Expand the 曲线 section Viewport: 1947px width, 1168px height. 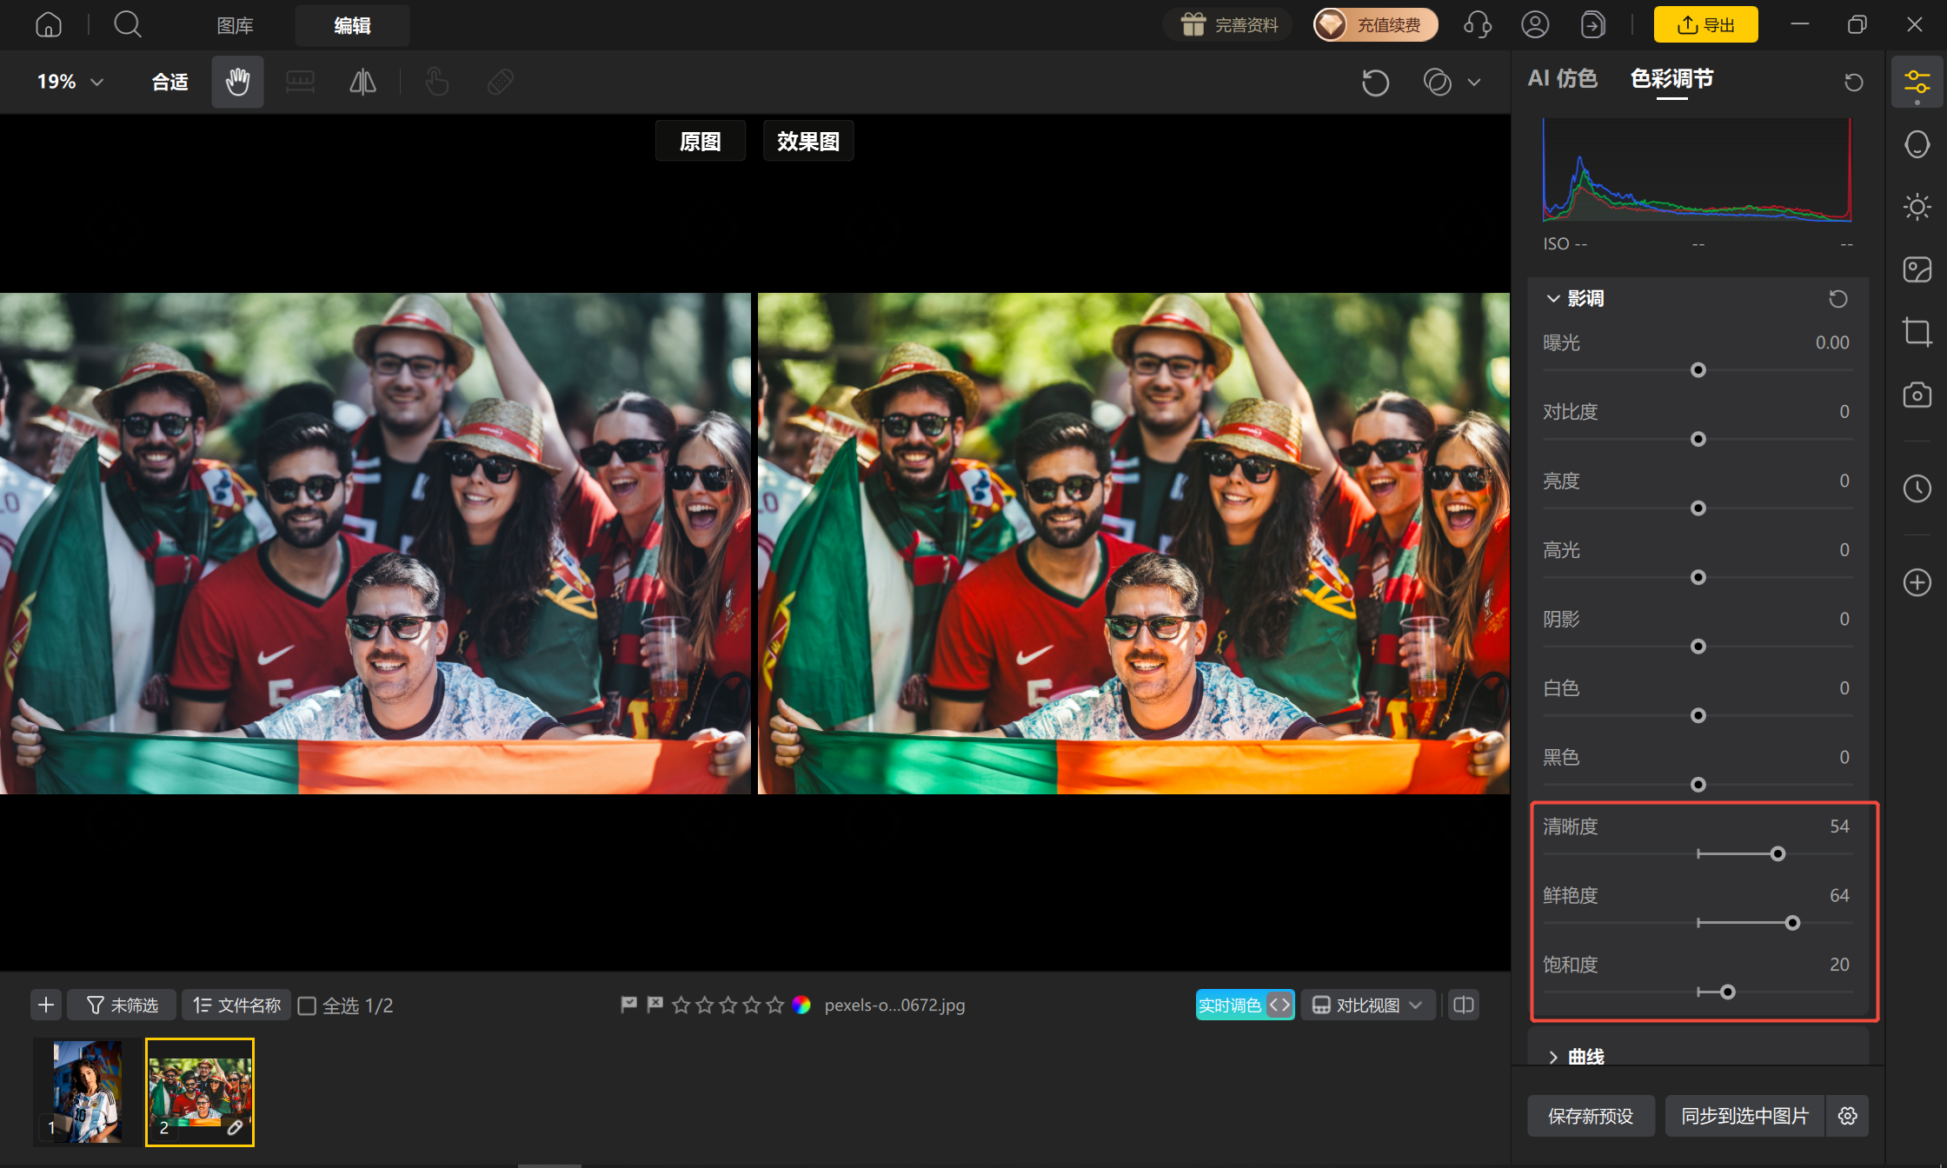click(x=1576, y=1056)
